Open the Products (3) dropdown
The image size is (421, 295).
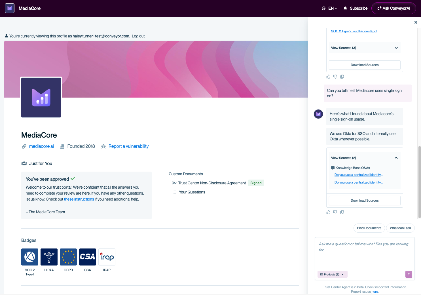tap(332, 274)
